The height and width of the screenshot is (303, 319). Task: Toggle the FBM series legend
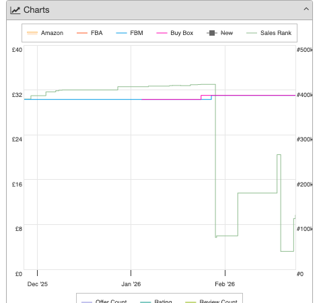tap(129, 33)
